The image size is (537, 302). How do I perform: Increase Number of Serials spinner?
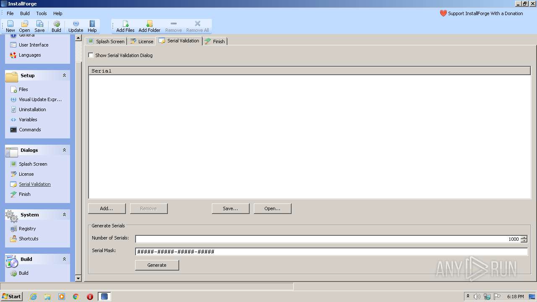pos(524,237)
